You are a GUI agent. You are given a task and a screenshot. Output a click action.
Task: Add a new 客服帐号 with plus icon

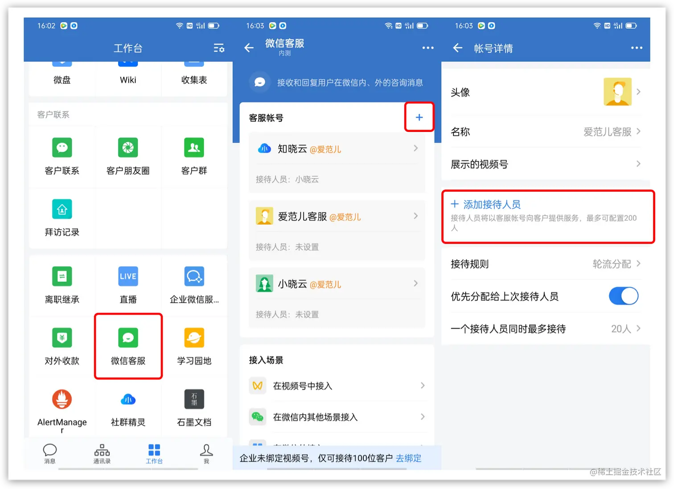[x=419, y=117]
